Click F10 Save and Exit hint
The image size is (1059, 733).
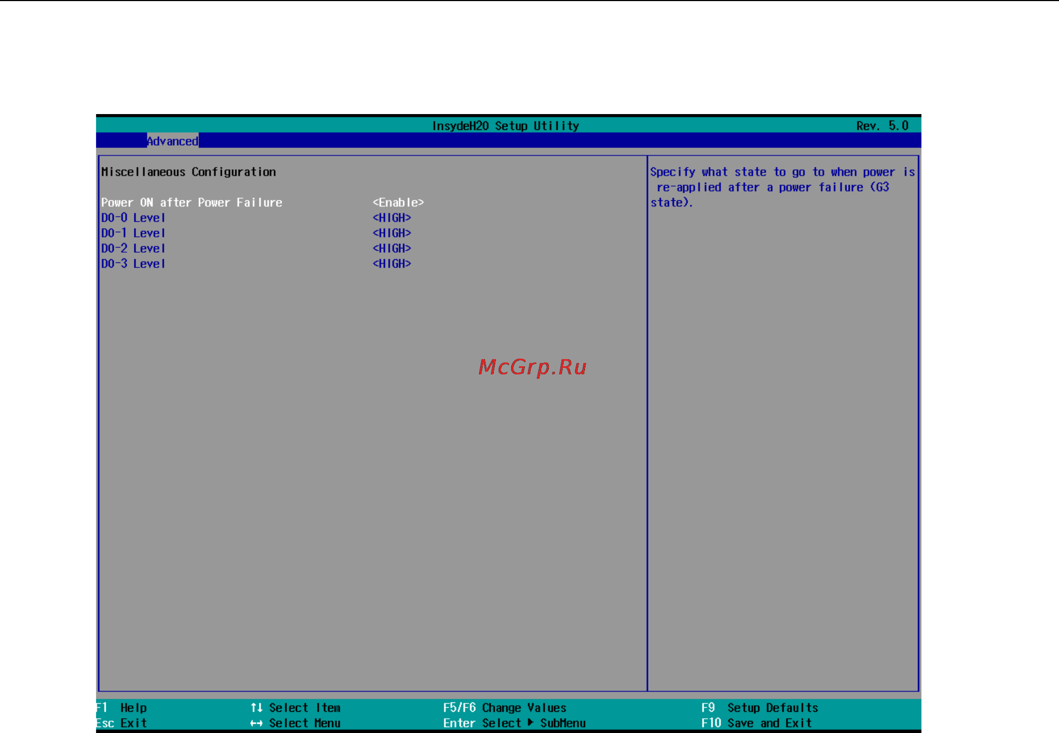tap(756, 723)
